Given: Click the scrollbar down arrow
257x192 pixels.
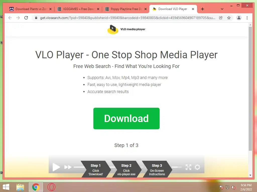Looking at the screenshot, I should [250, 175].
